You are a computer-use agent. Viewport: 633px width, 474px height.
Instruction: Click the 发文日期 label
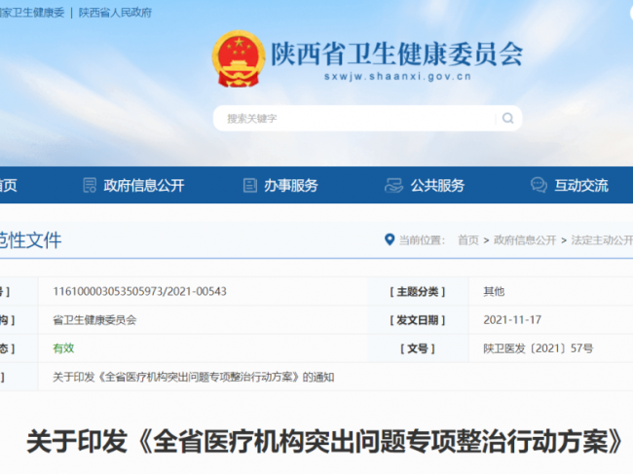(418, 320)
